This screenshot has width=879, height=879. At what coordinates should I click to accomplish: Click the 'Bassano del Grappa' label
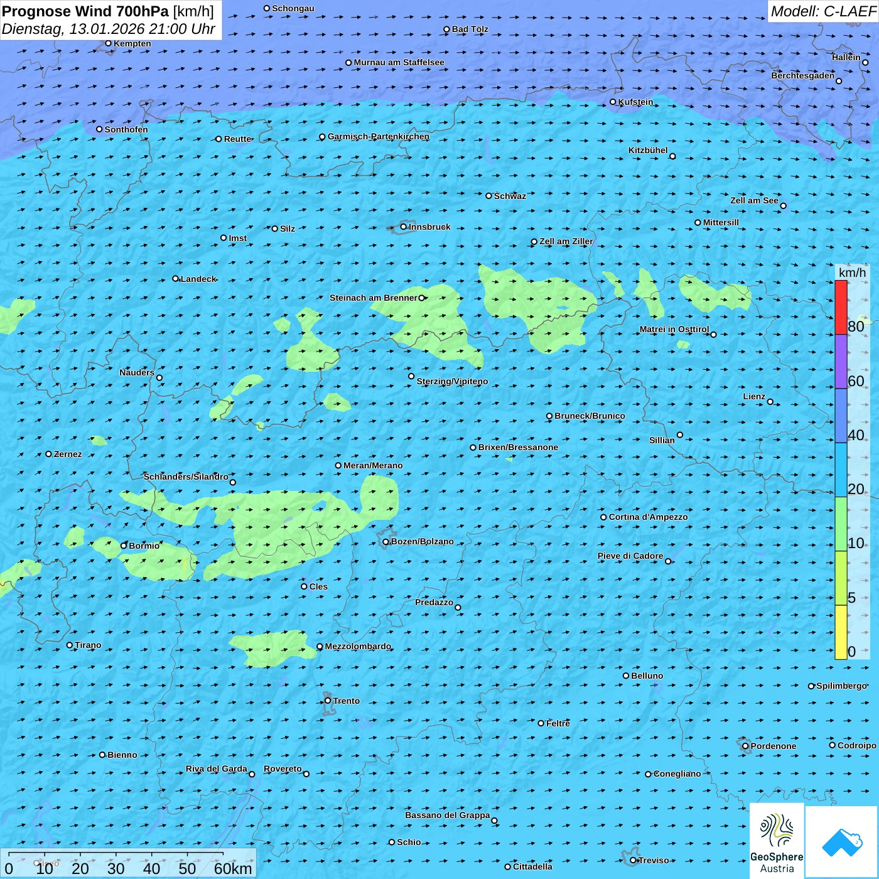pyautogui.click(x=448, y=815)
